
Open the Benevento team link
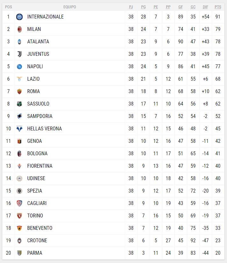[x=40, y=228]
